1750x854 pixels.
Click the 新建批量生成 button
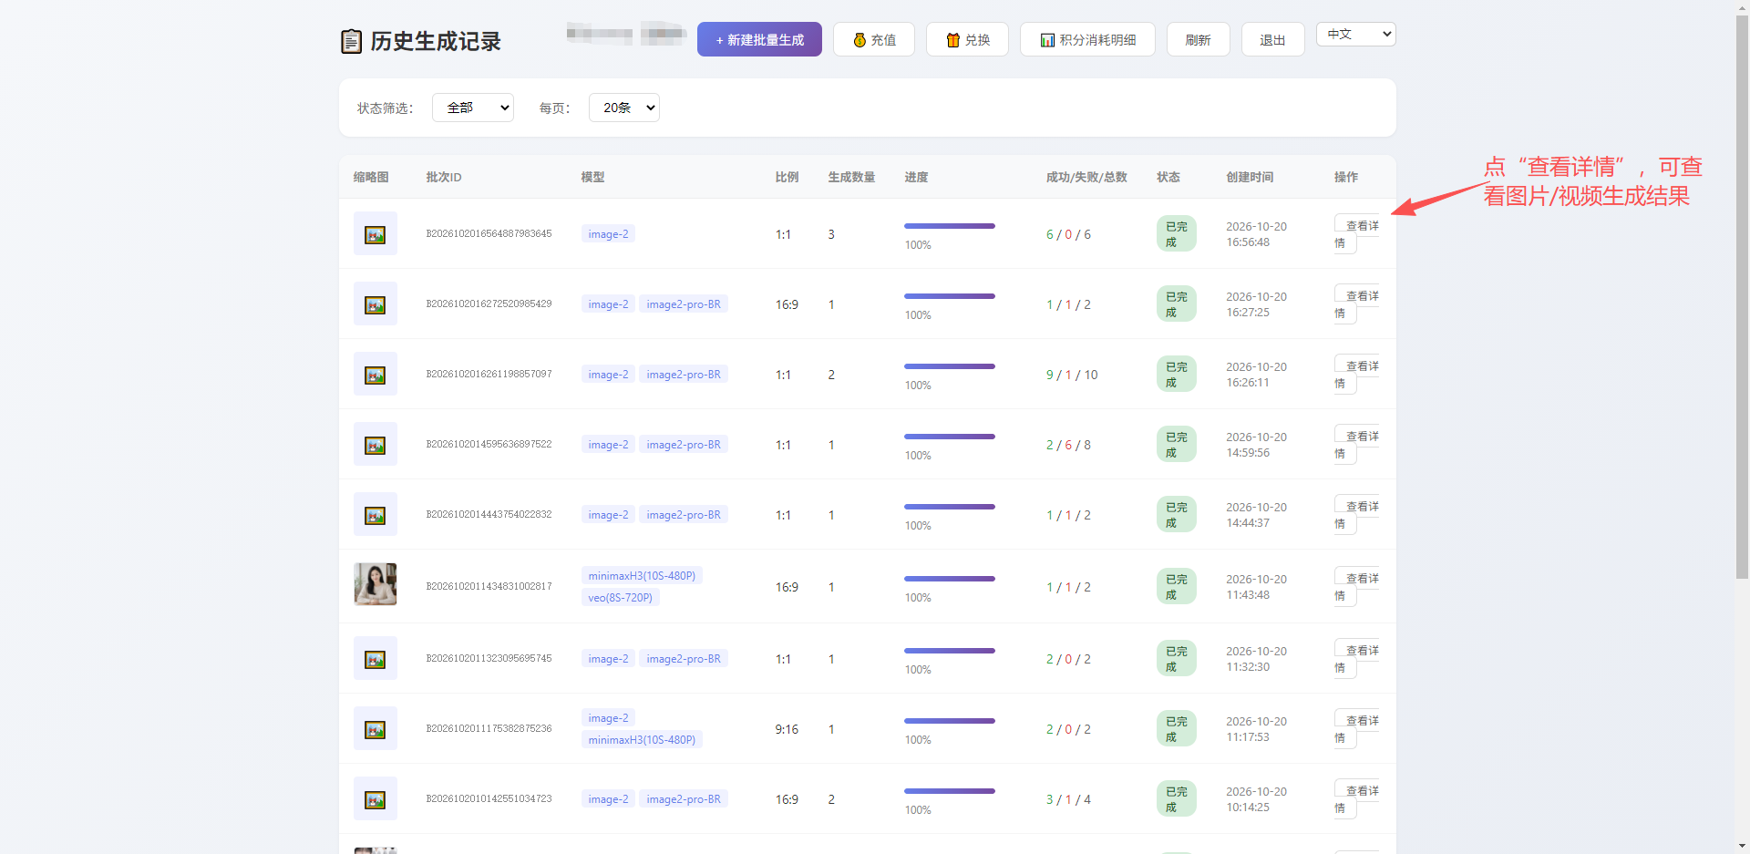(759, 39)
